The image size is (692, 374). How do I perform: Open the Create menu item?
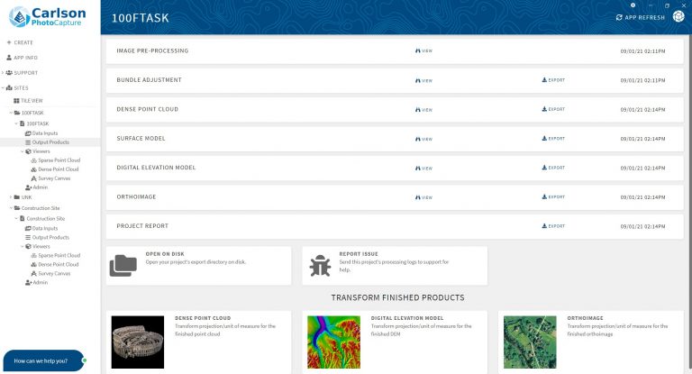pyautogui.click(x=23, y=42)
